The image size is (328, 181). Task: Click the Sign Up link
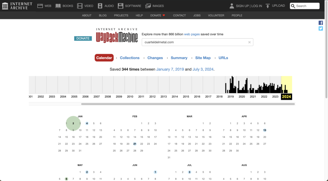tap(242, 6)
